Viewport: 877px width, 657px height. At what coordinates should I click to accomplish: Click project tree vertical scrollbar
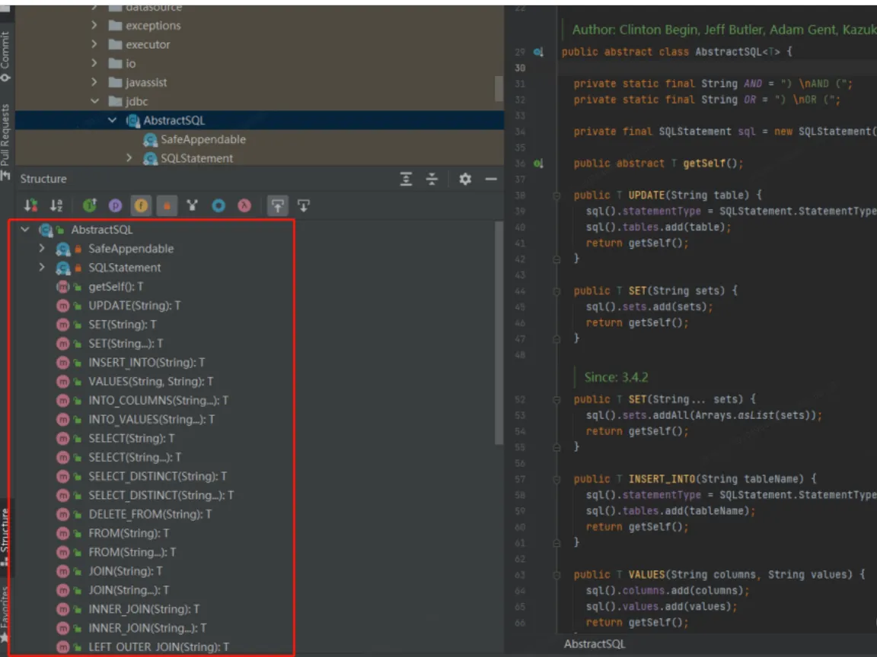click(499, 88)
